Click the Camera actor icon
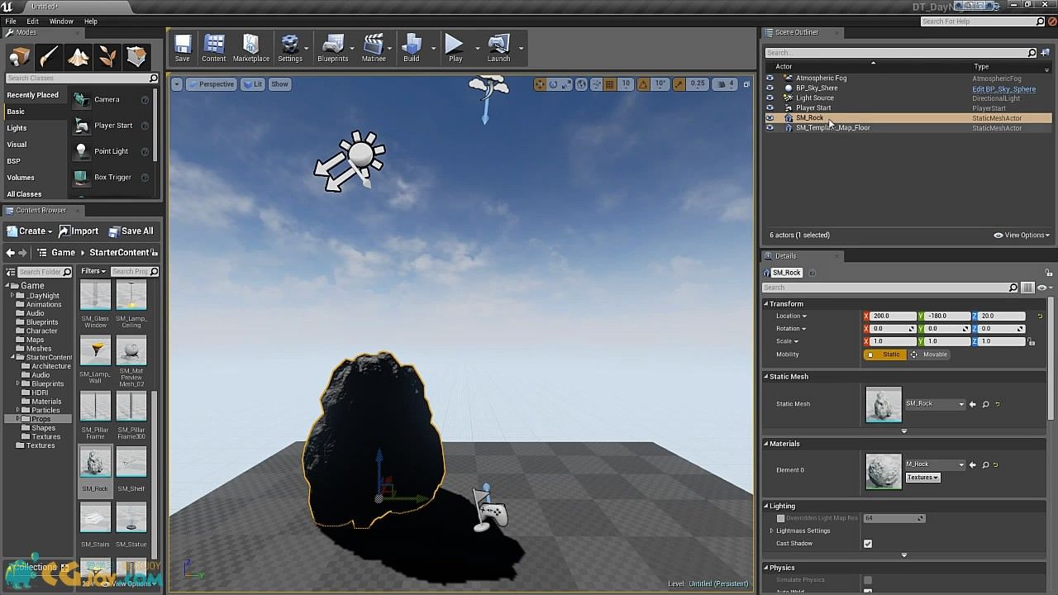 pyautogui.click(x=81, y=99)
